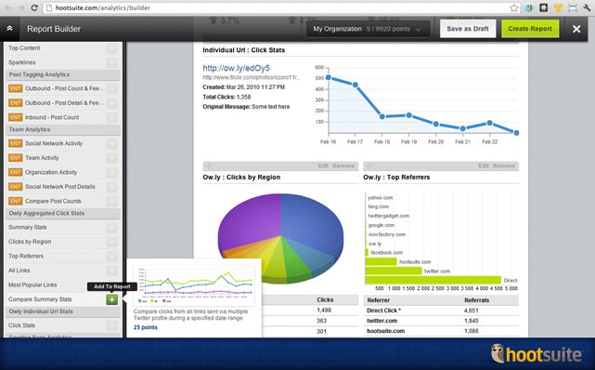Collapse the Owly Aggregated Click Stats header

coord(62,214)
